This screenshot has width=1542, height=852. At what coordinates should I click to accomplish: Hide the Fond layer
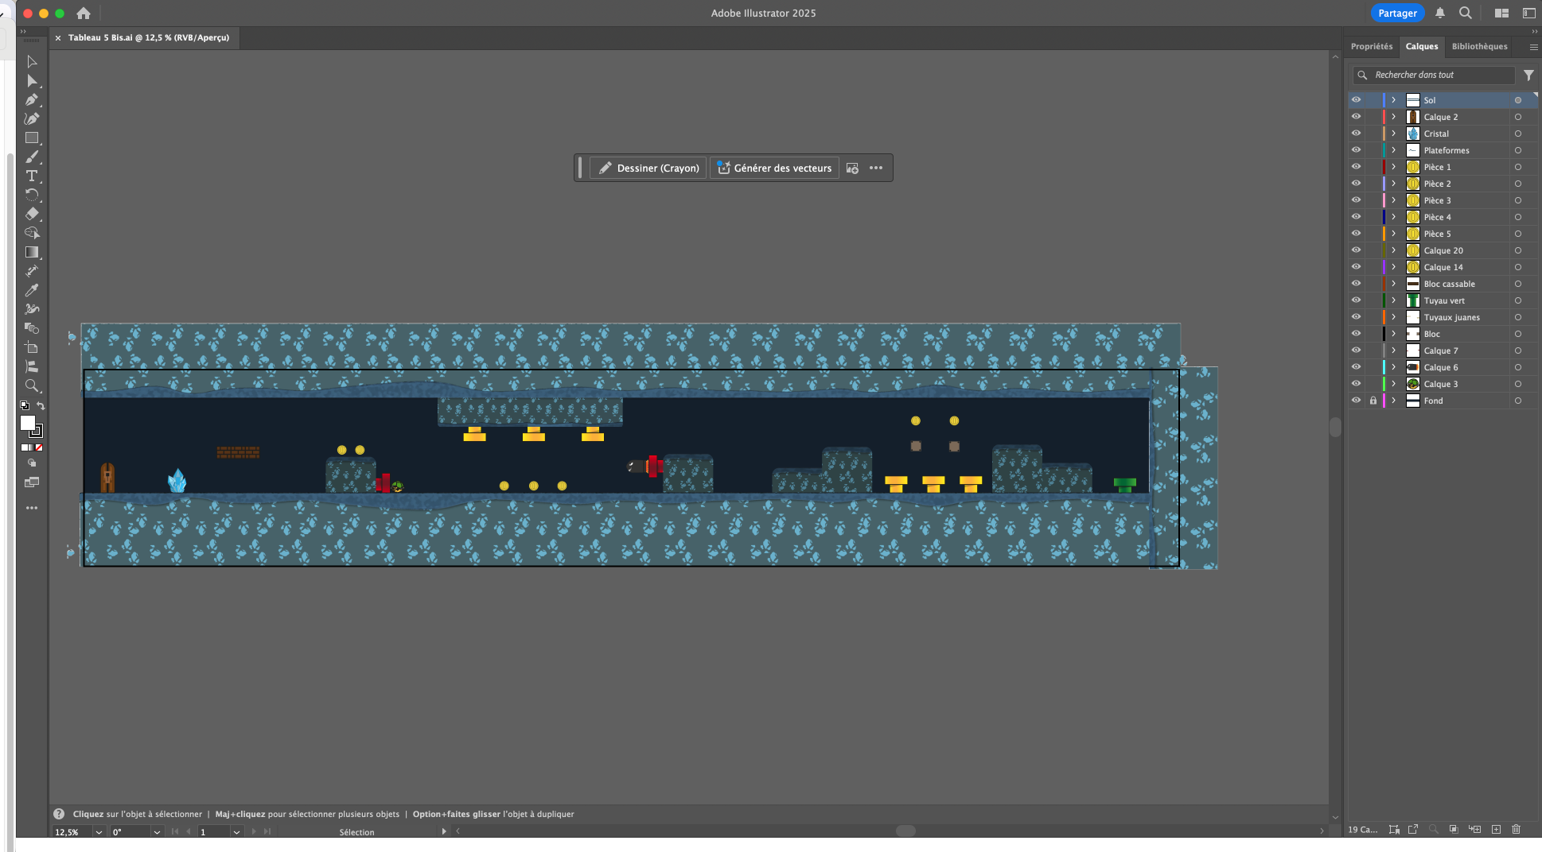click(x=1356, y=401)
